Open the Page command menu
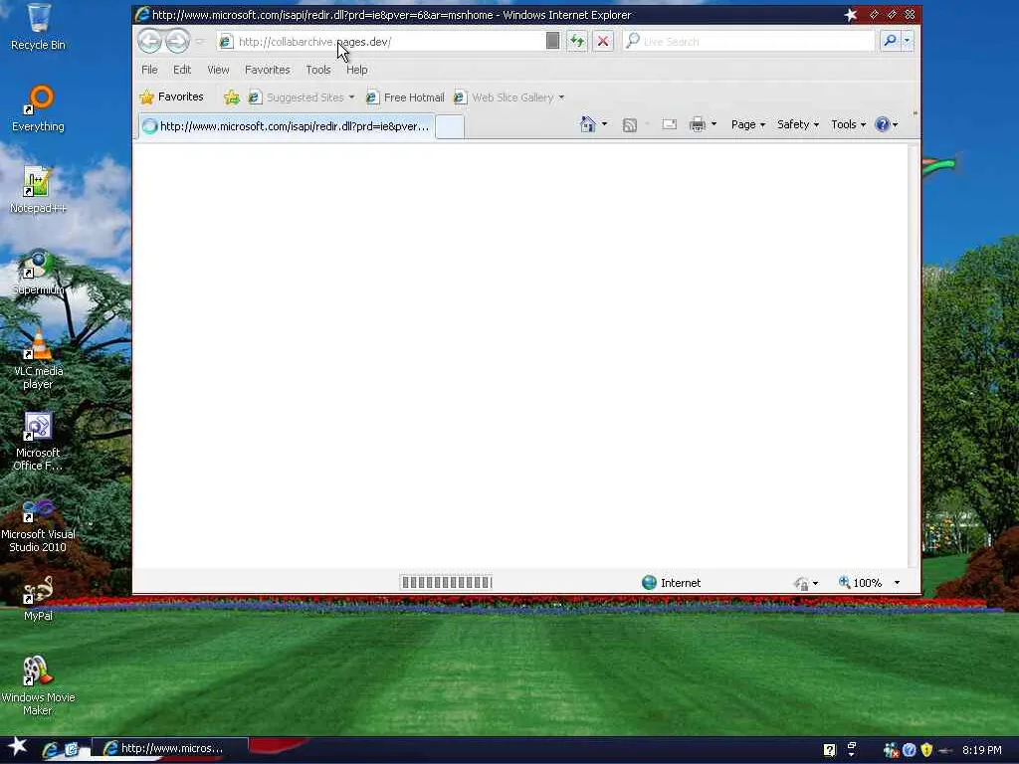The width and height of the screenshot is (1019, 764). pyautogui.click(x=748, y=124)
